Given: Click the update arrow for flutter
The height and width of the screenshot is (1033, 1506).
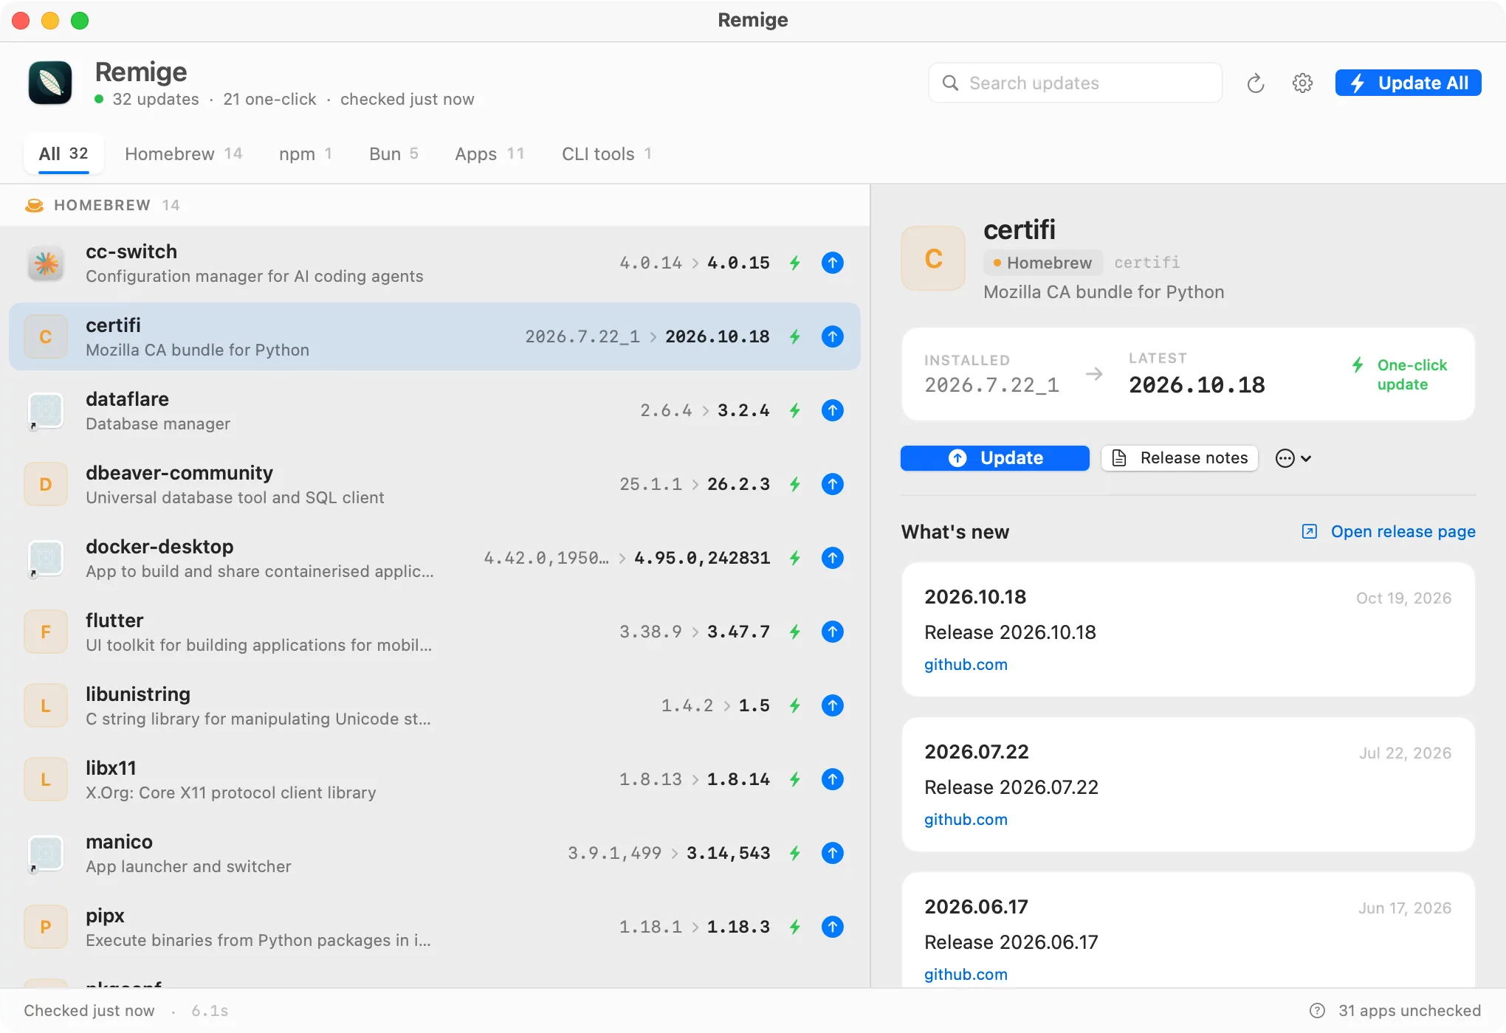Looking at the screenshot, I should pyautogui.click(x=832, y=632).
